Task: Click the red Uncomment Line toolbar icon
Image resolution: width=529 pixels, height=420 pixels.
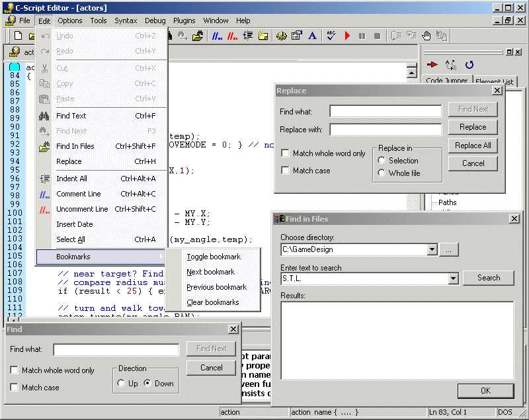Action: 232,36
